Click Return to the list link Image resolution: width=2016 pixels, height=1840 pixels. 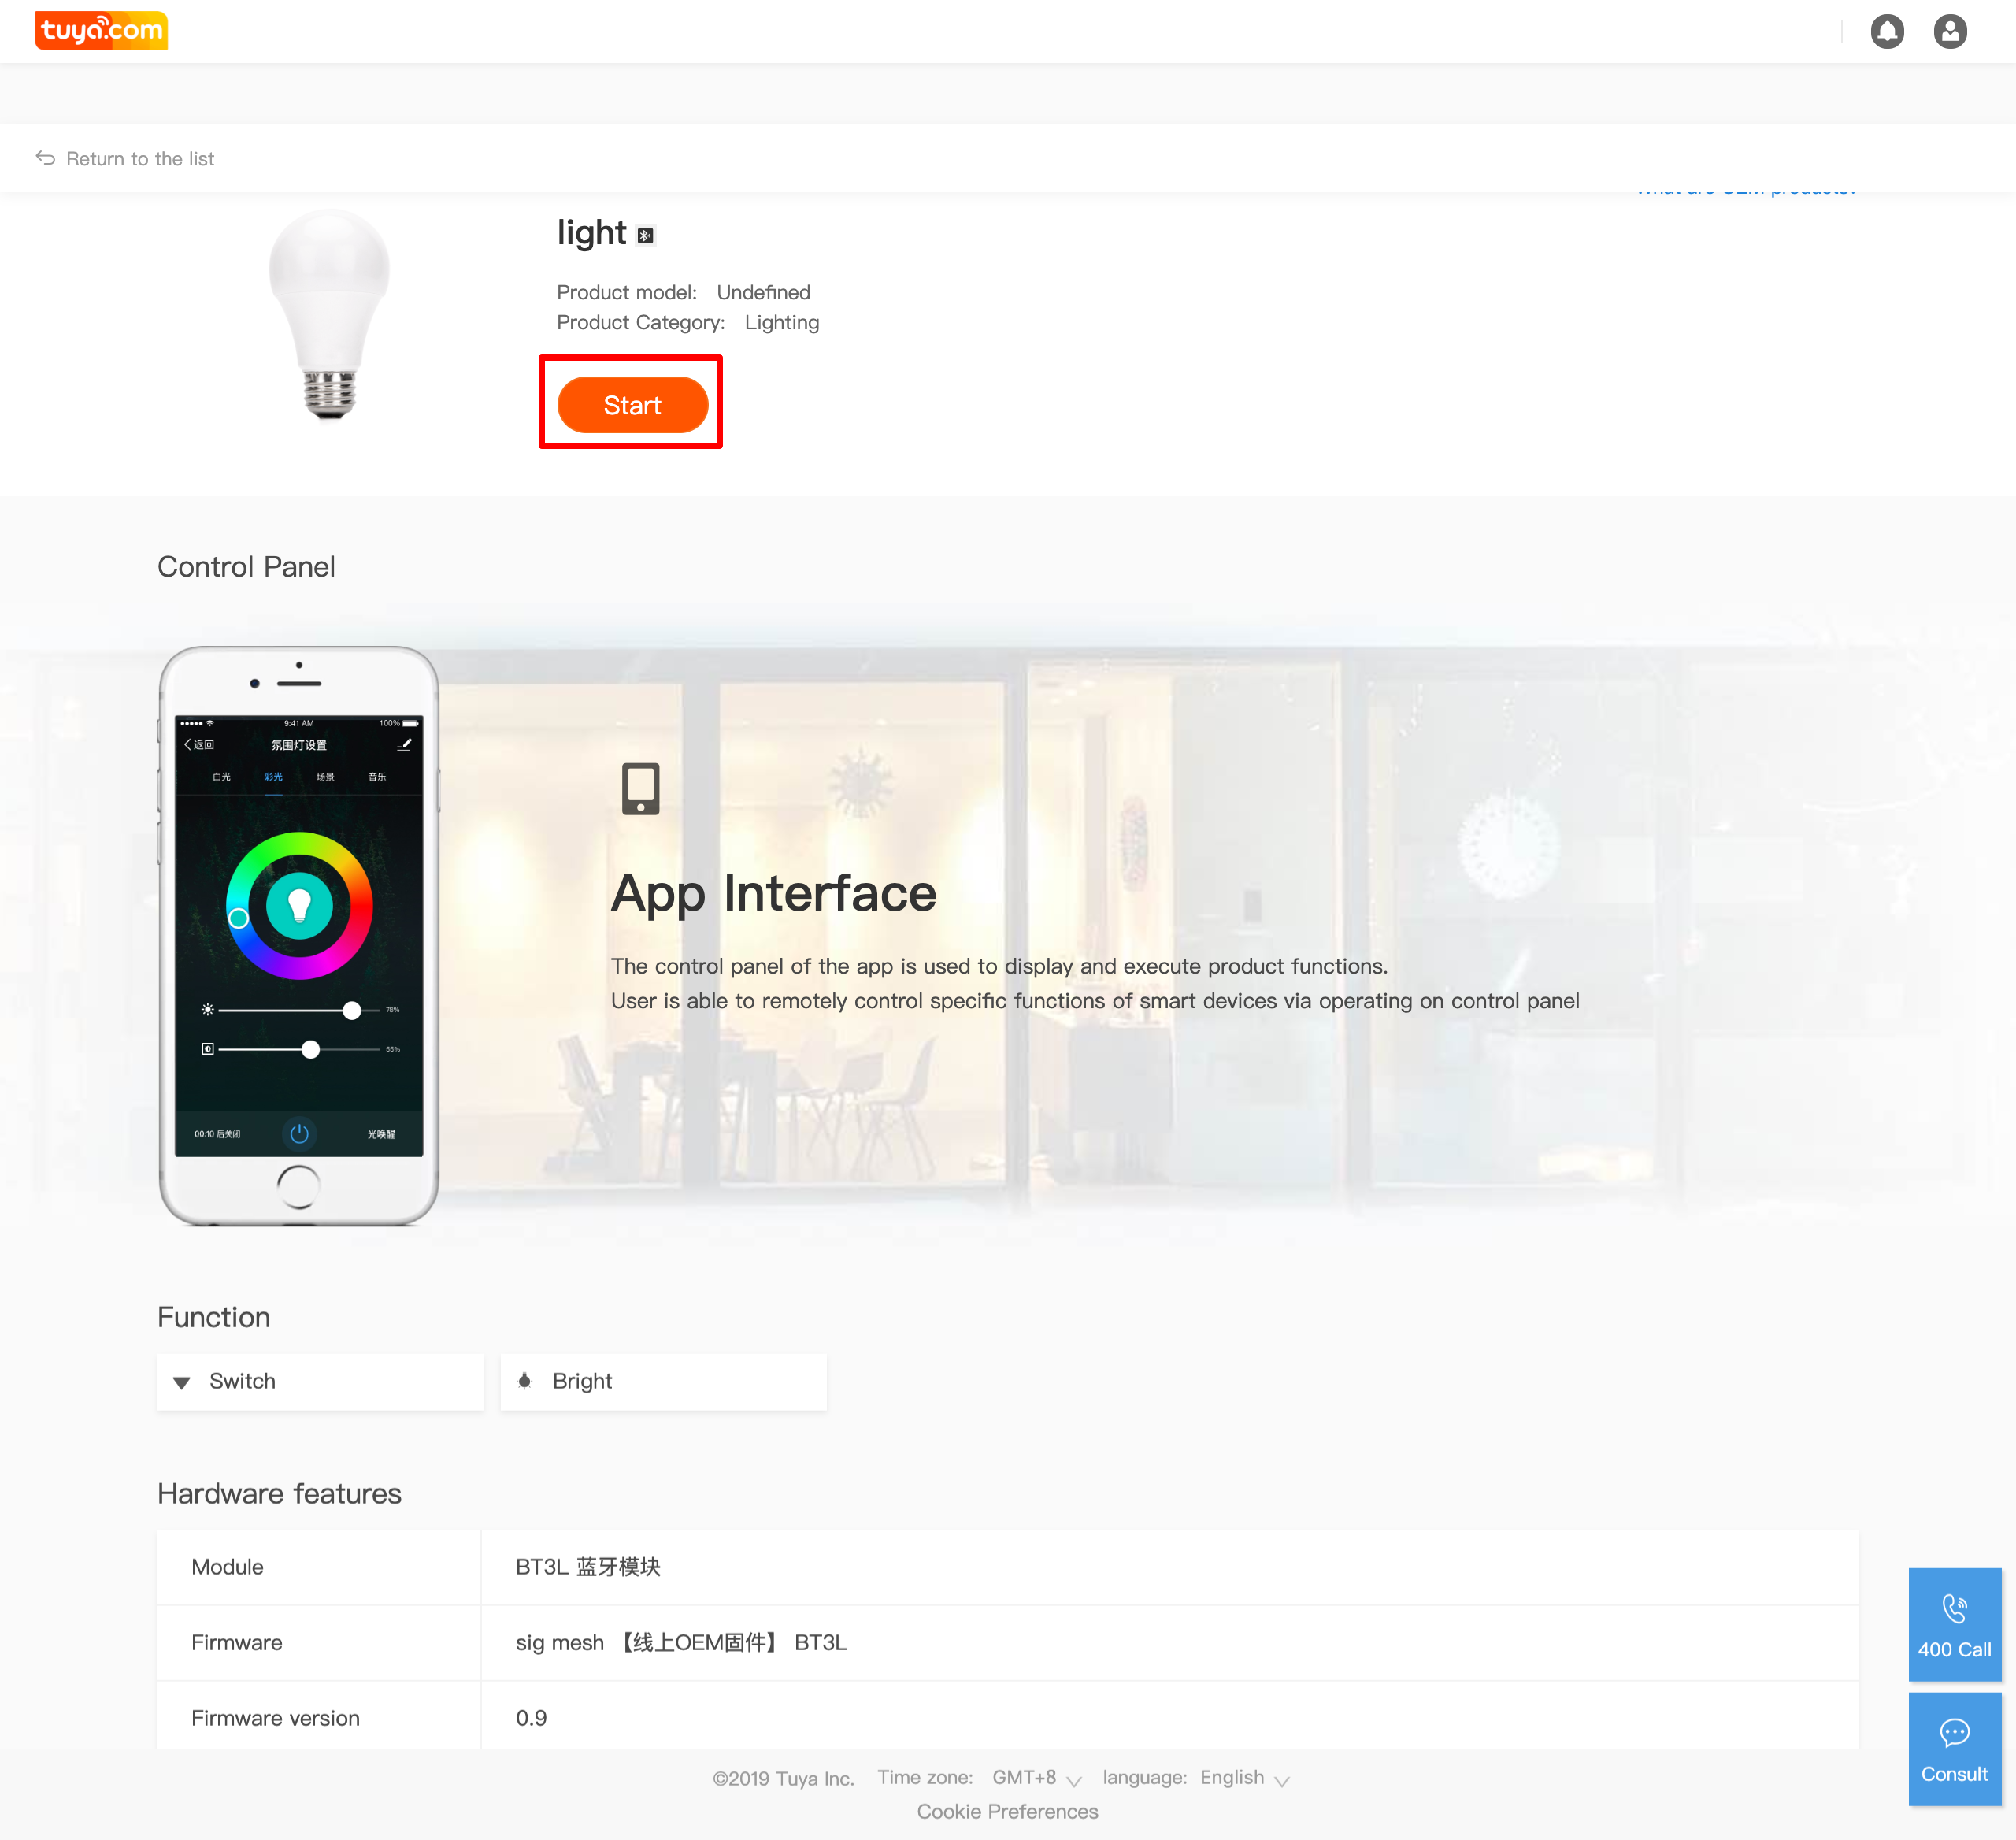(x=140, y=159)
